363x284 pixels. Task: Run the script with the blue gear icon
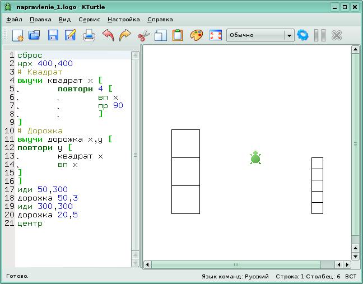click(303, 35)
